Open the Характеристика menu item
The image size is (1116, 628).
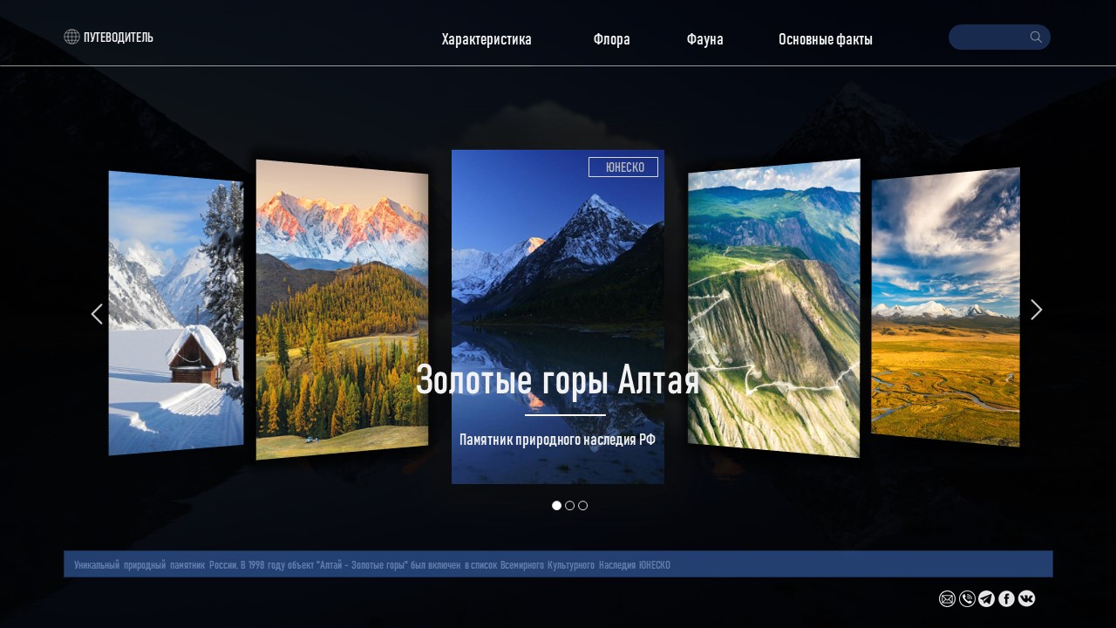(x=487, y=39)
